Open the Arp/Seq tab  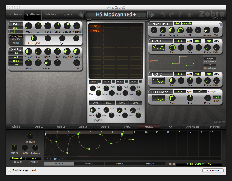pos(192,127)
